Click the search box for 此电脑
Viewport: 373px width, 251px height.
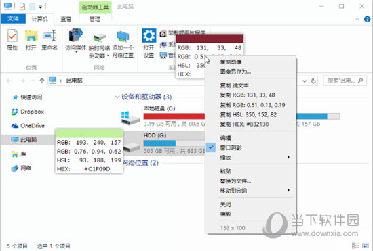click(345, 81)
